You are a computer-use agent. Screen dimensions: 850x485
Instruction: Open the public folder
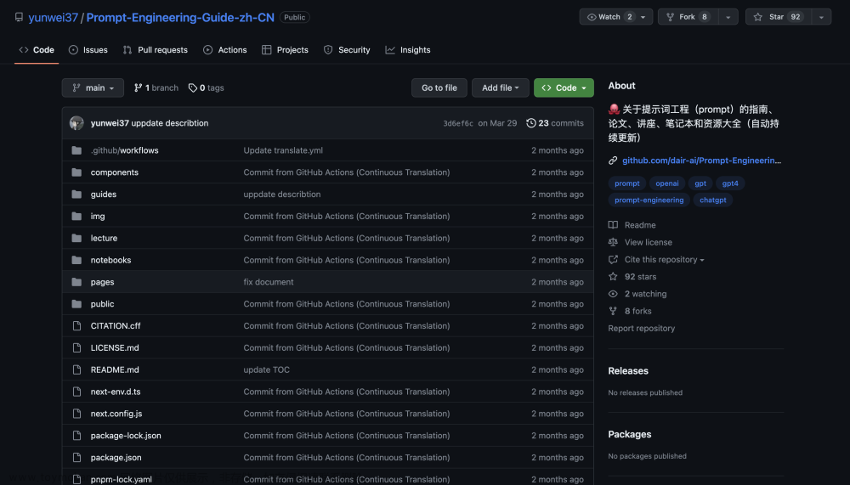pyautogui.click(x=102, y=304)
